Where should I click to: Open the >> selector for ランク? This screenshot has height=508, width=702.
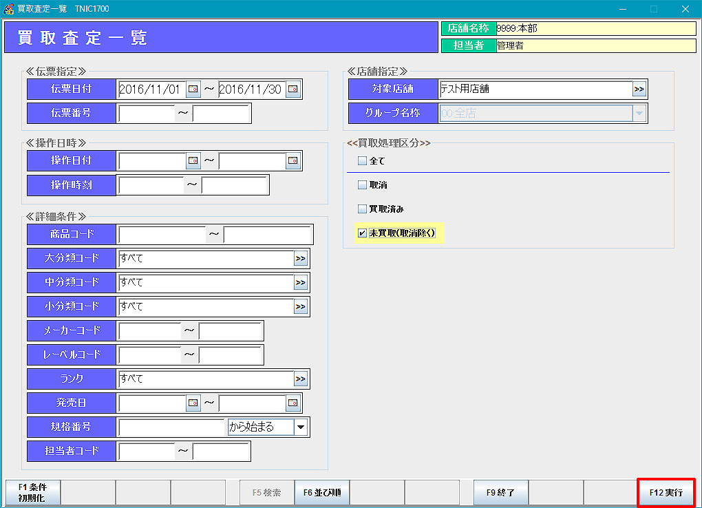pos(301,379)
